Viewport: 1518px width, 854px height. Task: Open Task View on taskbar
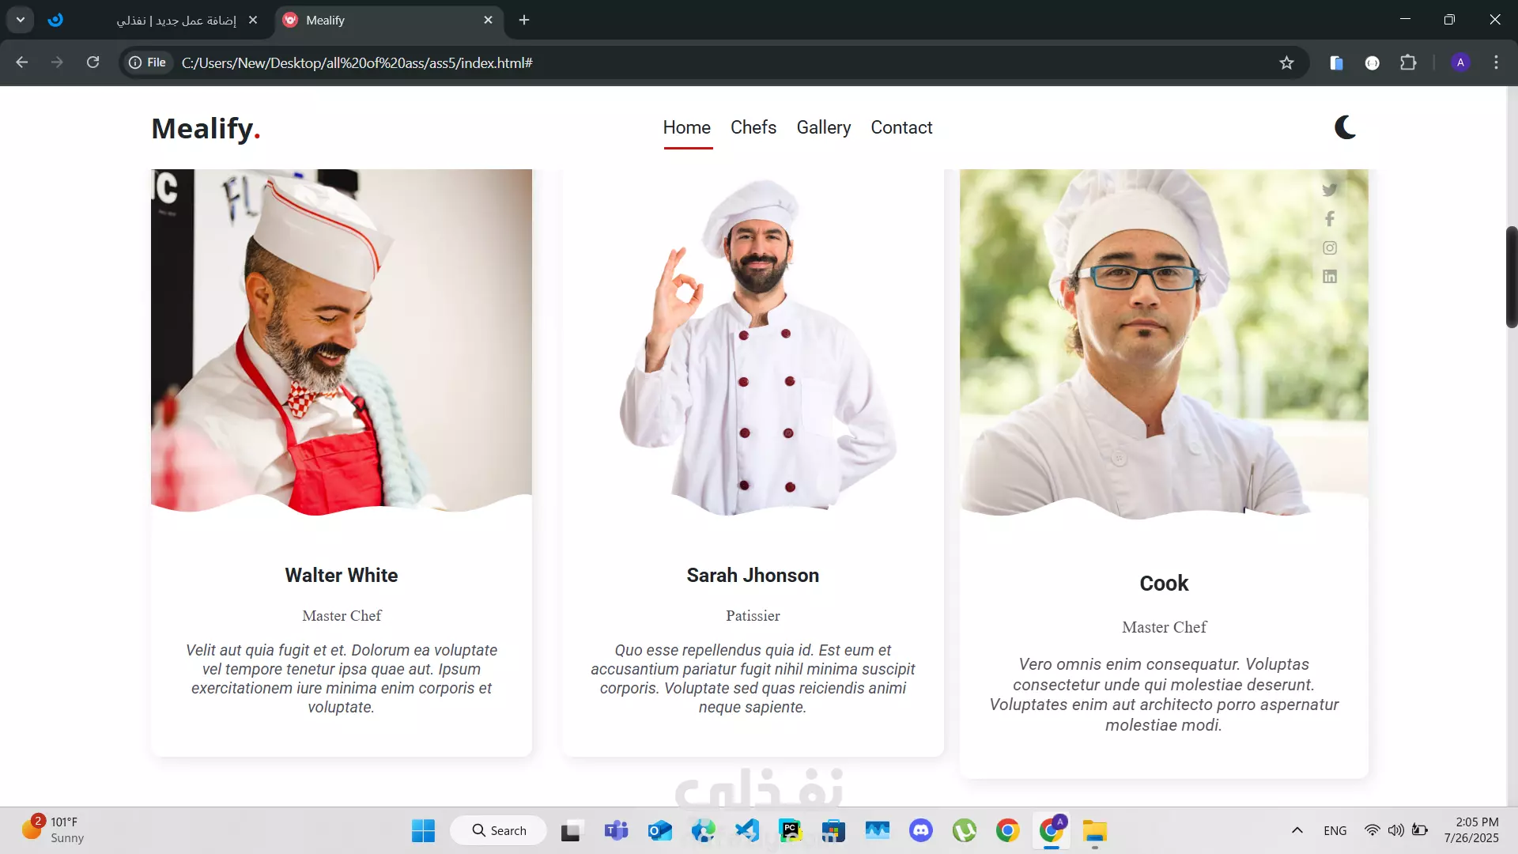(571, 831)
